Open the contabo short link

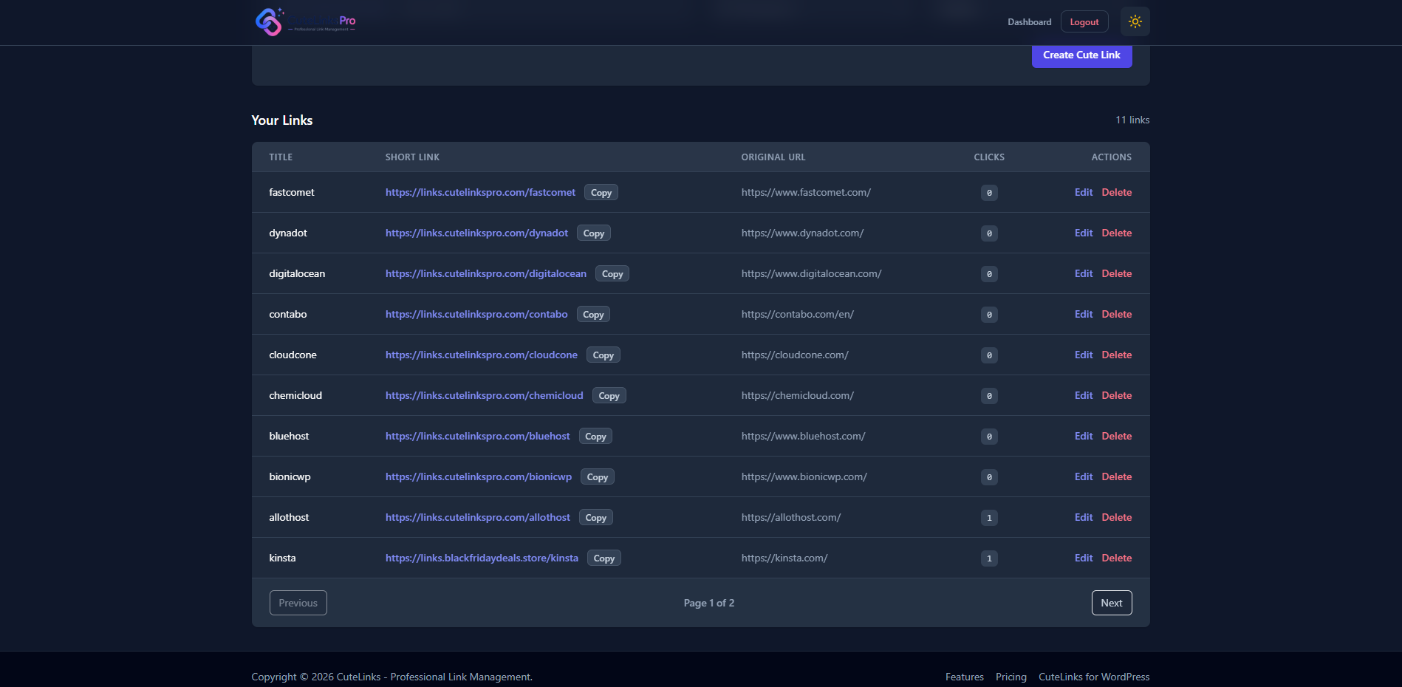tap(476, 314)
